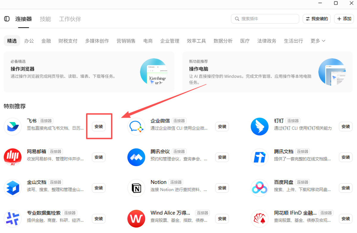Screen dimensions: 357x233
Task: Install the 飞书 connector
Action: pos(99,127)
